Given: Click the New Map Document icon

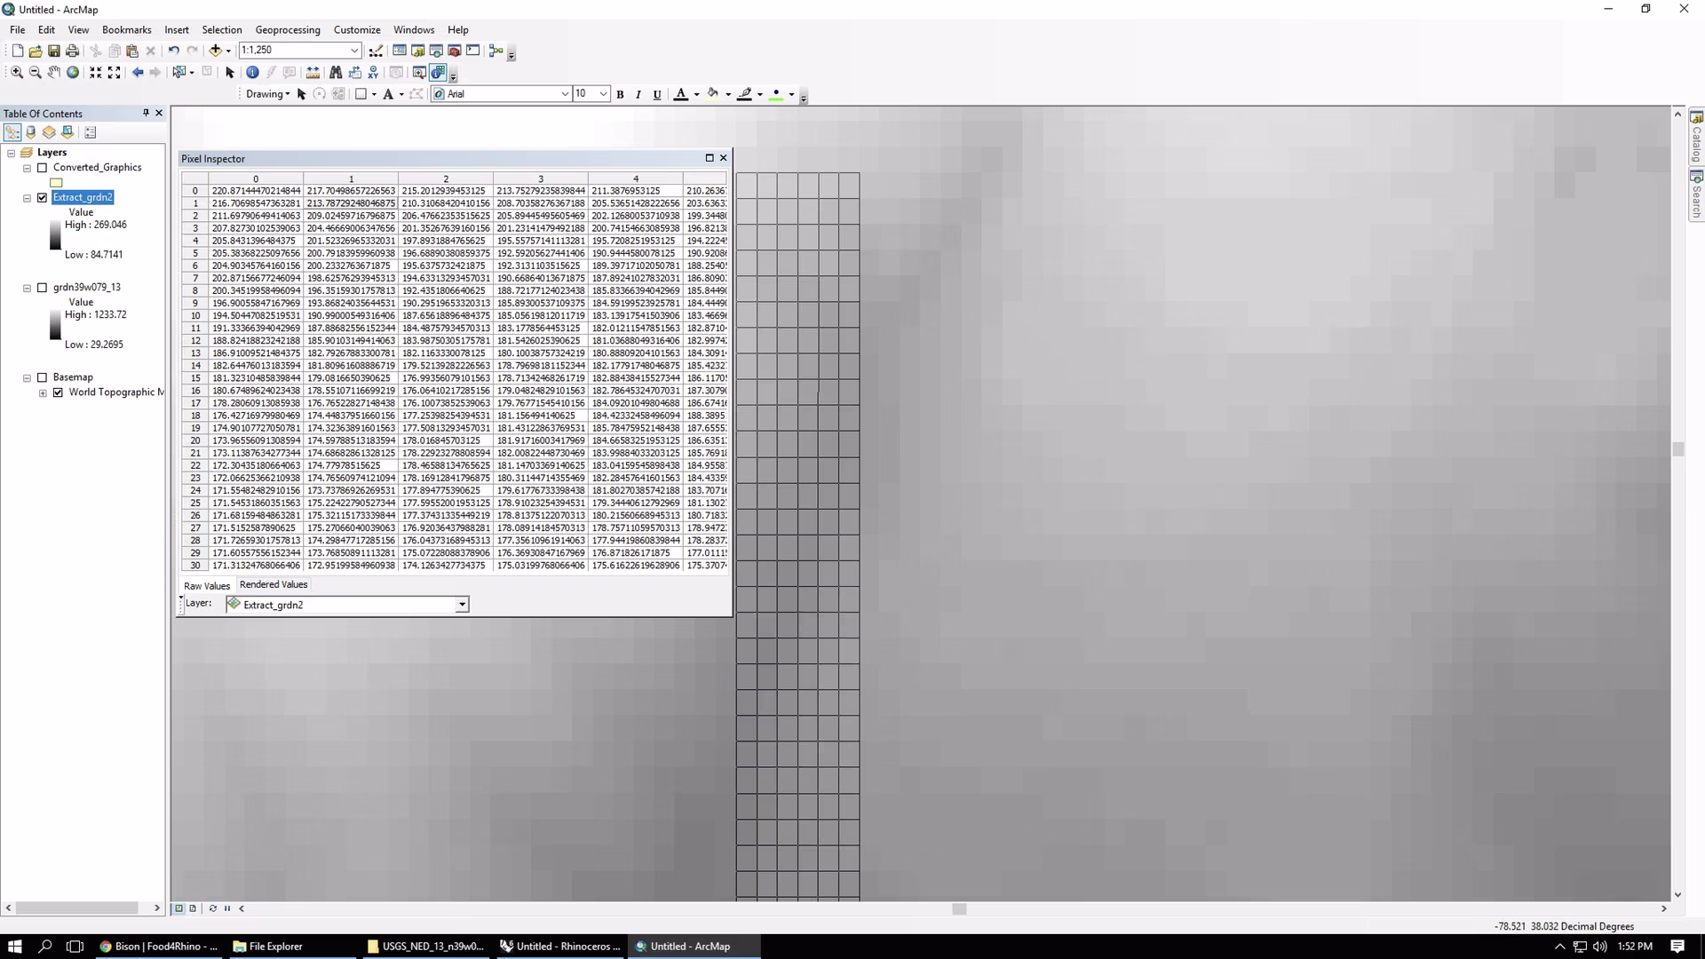Looking at the screenshot, I should [17, 51].
